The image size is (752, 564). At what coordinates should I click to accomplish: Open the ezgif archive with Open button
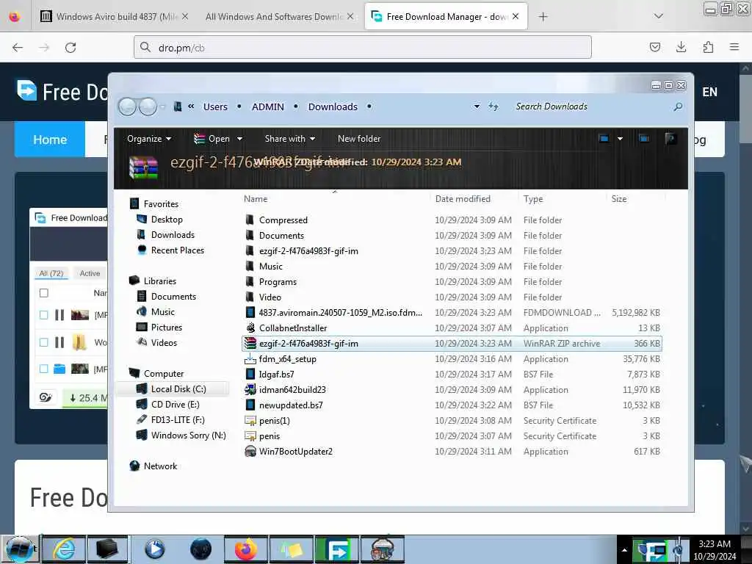[212, 139]
